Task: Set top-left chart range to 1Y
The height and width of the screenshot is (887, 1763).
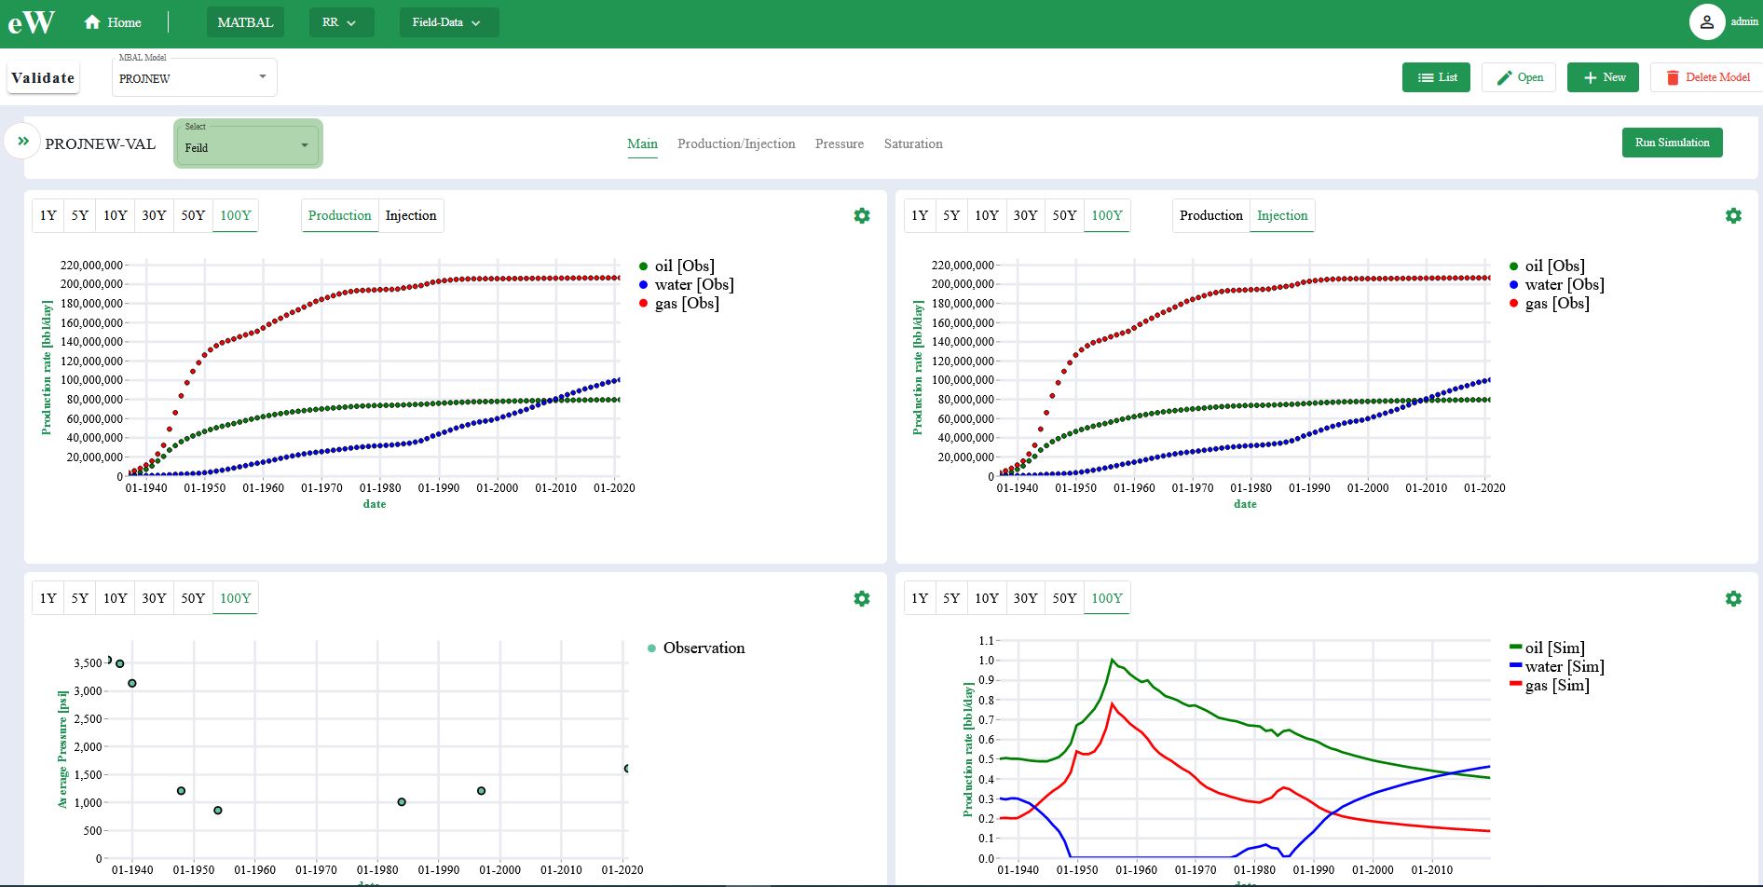Action: click(x=48, y=215)
